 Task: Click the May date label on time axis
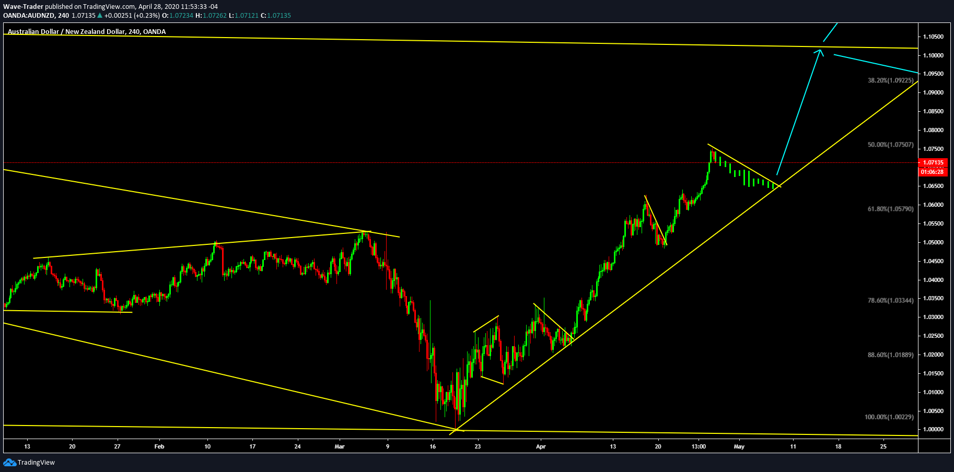pos(739,447)
